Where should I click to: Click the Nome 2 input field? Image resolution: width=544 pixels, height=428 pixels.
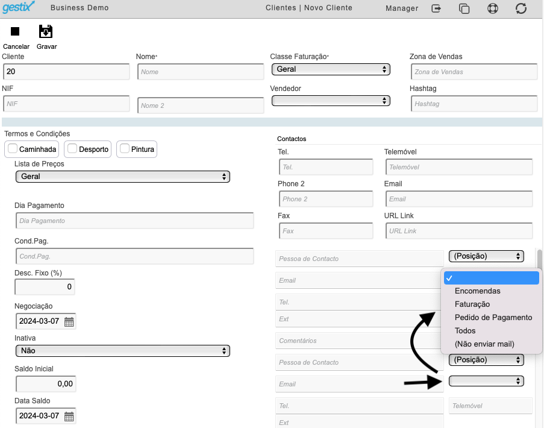[x=201, y=105]
